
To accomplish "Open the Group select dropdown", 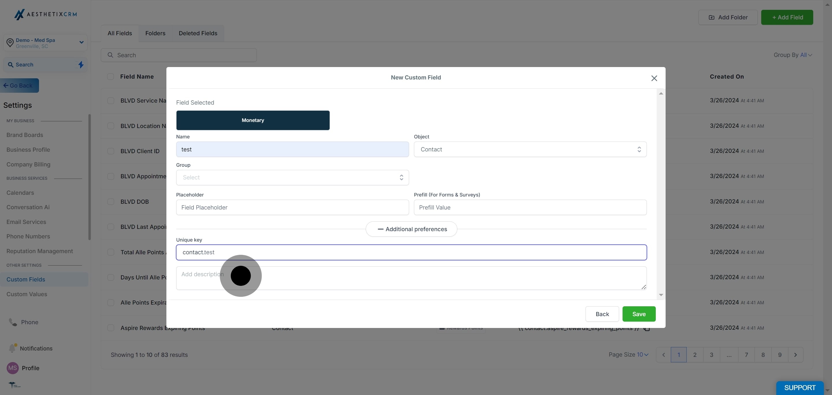I will 292,177.
